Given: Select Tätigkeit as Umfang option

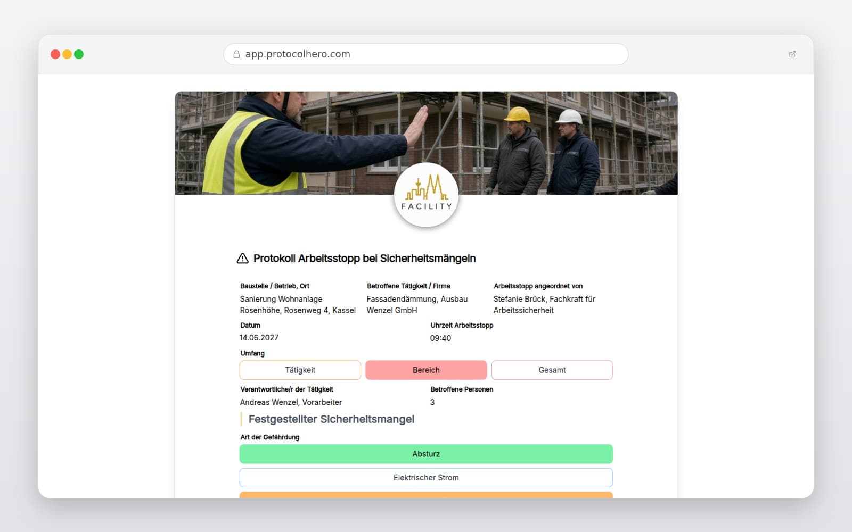Looking at the screenshot, I should (300, 370).
